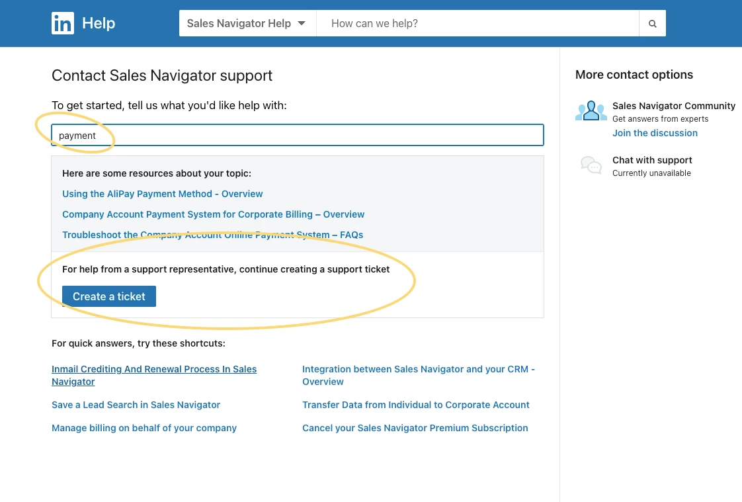This screenshot has height=502, width=742.
Task: Open 'Save a Lead Search in Sales Navigator'
Action: [136, 405]
